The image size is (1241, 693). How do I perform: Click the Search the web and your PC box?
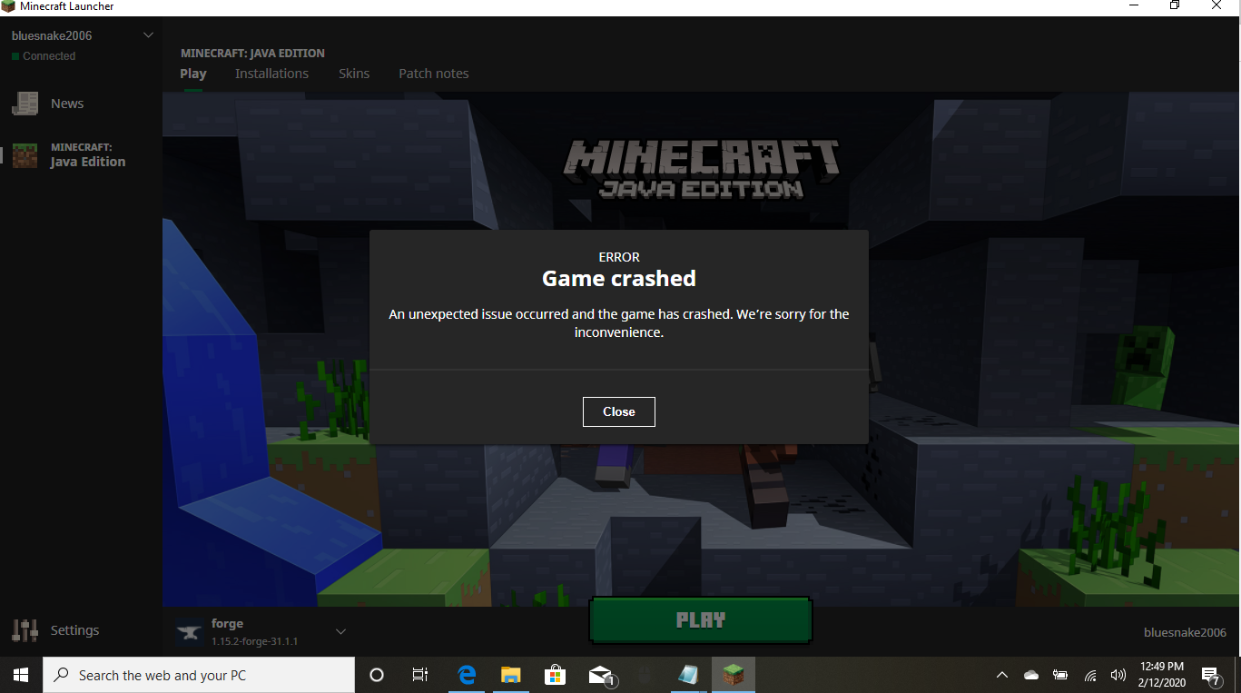pos(199,675)
